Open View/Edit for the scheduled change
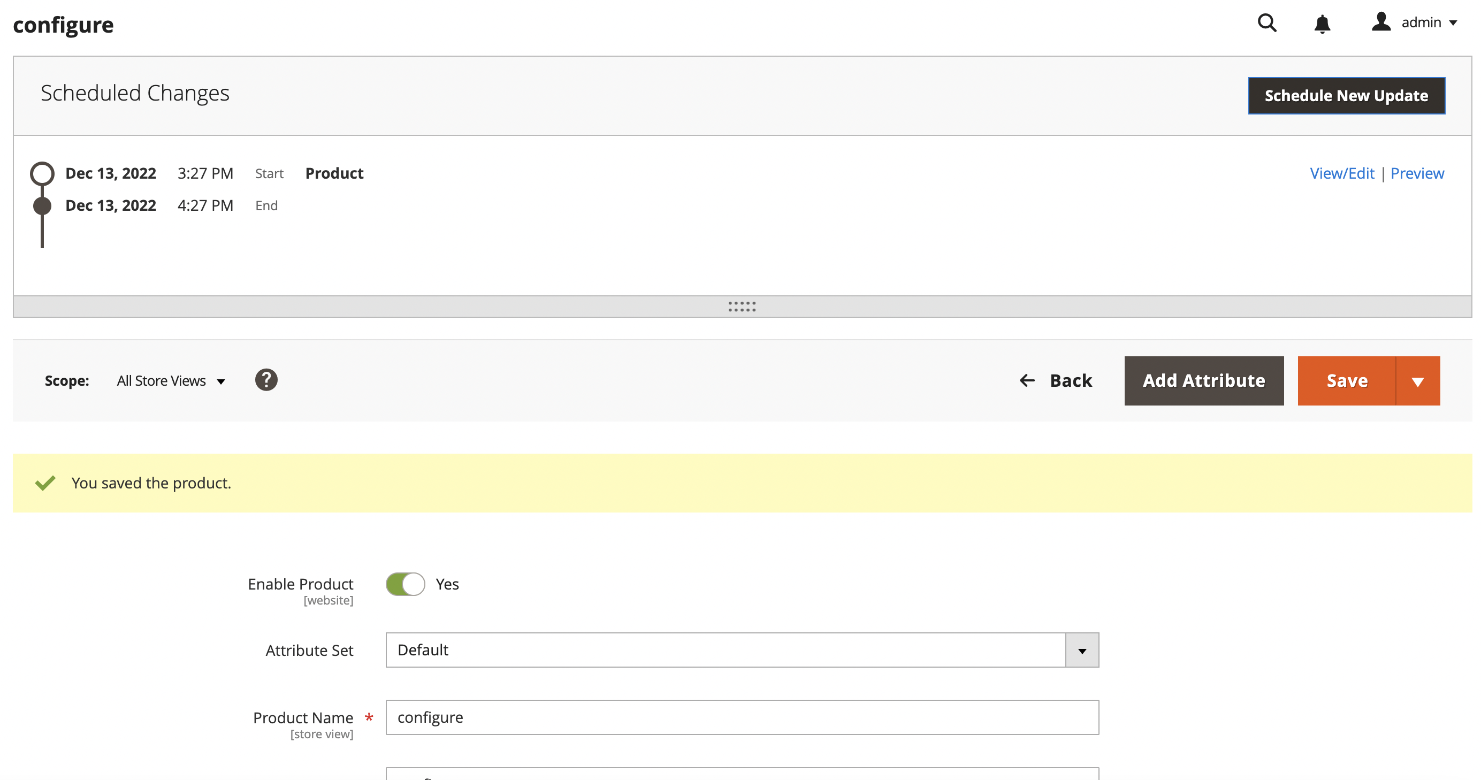Viewport: 1481px width, 780px height. [x=1342, y=173]
